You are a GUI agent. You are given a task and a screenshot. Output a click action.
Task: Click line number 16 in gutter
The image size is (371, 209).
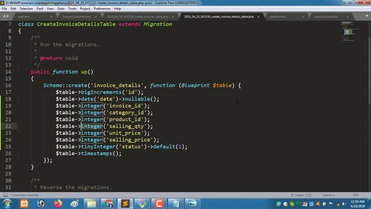click(8, 85)
